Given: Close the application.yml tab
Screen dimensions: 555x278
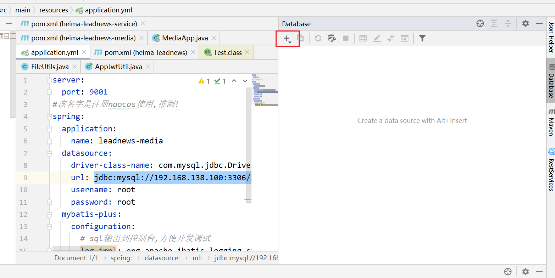Looking at the screenshot, I should coord(84,52).
